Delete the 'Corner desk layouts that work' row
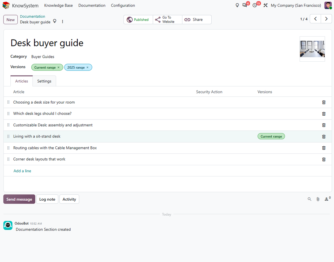The height and width of the screenshot is (262, 334). click(x=324, y=159)
